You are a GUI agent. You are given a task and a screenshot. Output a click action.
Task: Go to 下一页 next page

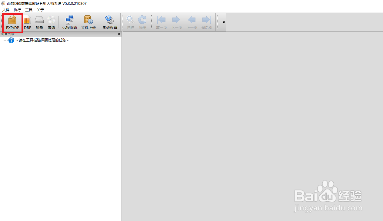[x=176, y=23]
